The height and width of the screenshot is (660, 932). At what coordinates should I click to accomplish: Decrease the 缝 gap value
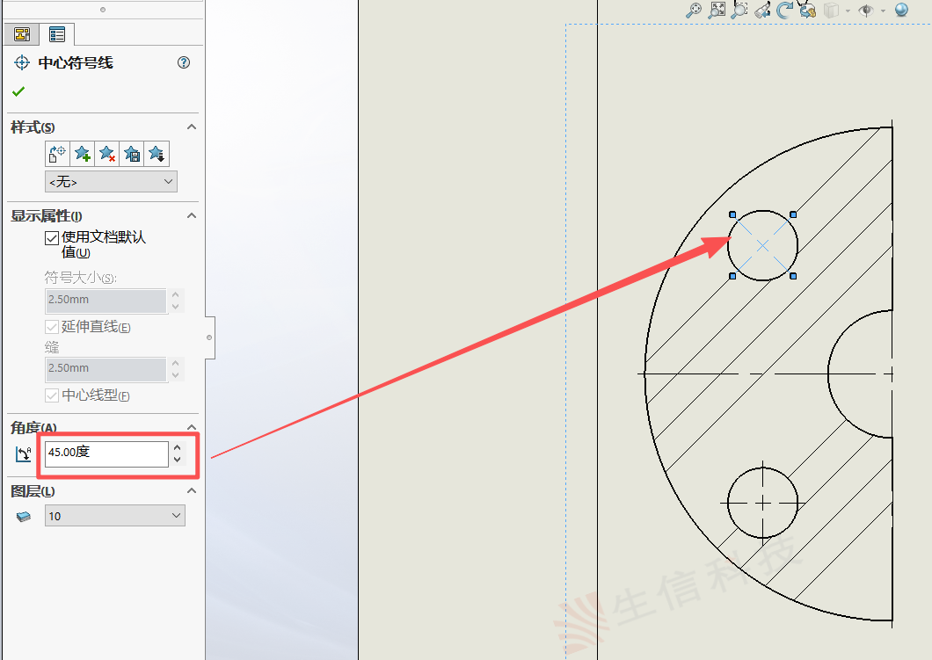(176, 375)
